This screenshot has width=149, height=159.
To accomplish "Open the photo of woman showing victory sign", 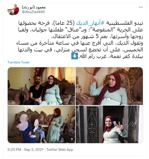I will (x=109, y=124).
